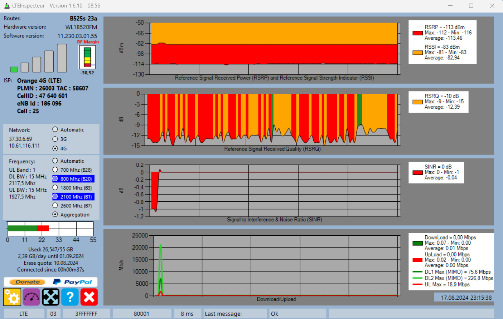Select the 3G network radio button
The image size is (503, 319).
(55, 139)
